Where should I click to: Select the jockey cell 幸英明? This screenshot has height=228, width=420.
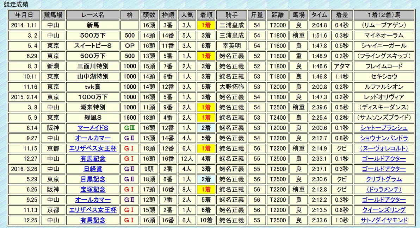[232, 46]
